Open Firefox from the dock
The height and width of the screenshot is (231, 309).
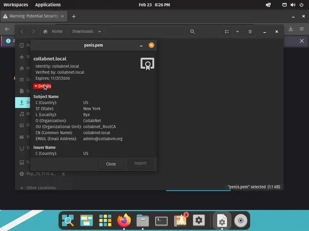tap(124, 220)
